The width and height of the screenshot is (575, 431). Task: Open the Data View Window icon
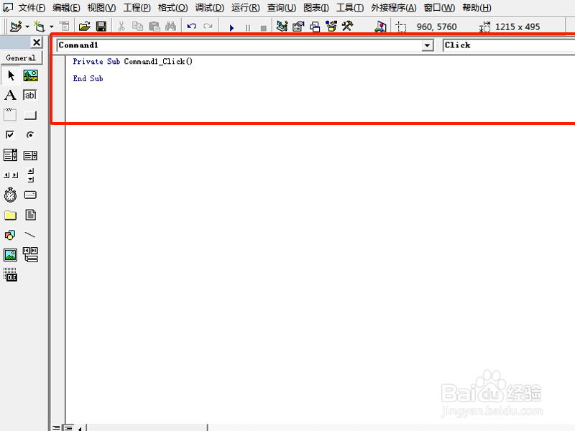(381, 27)
